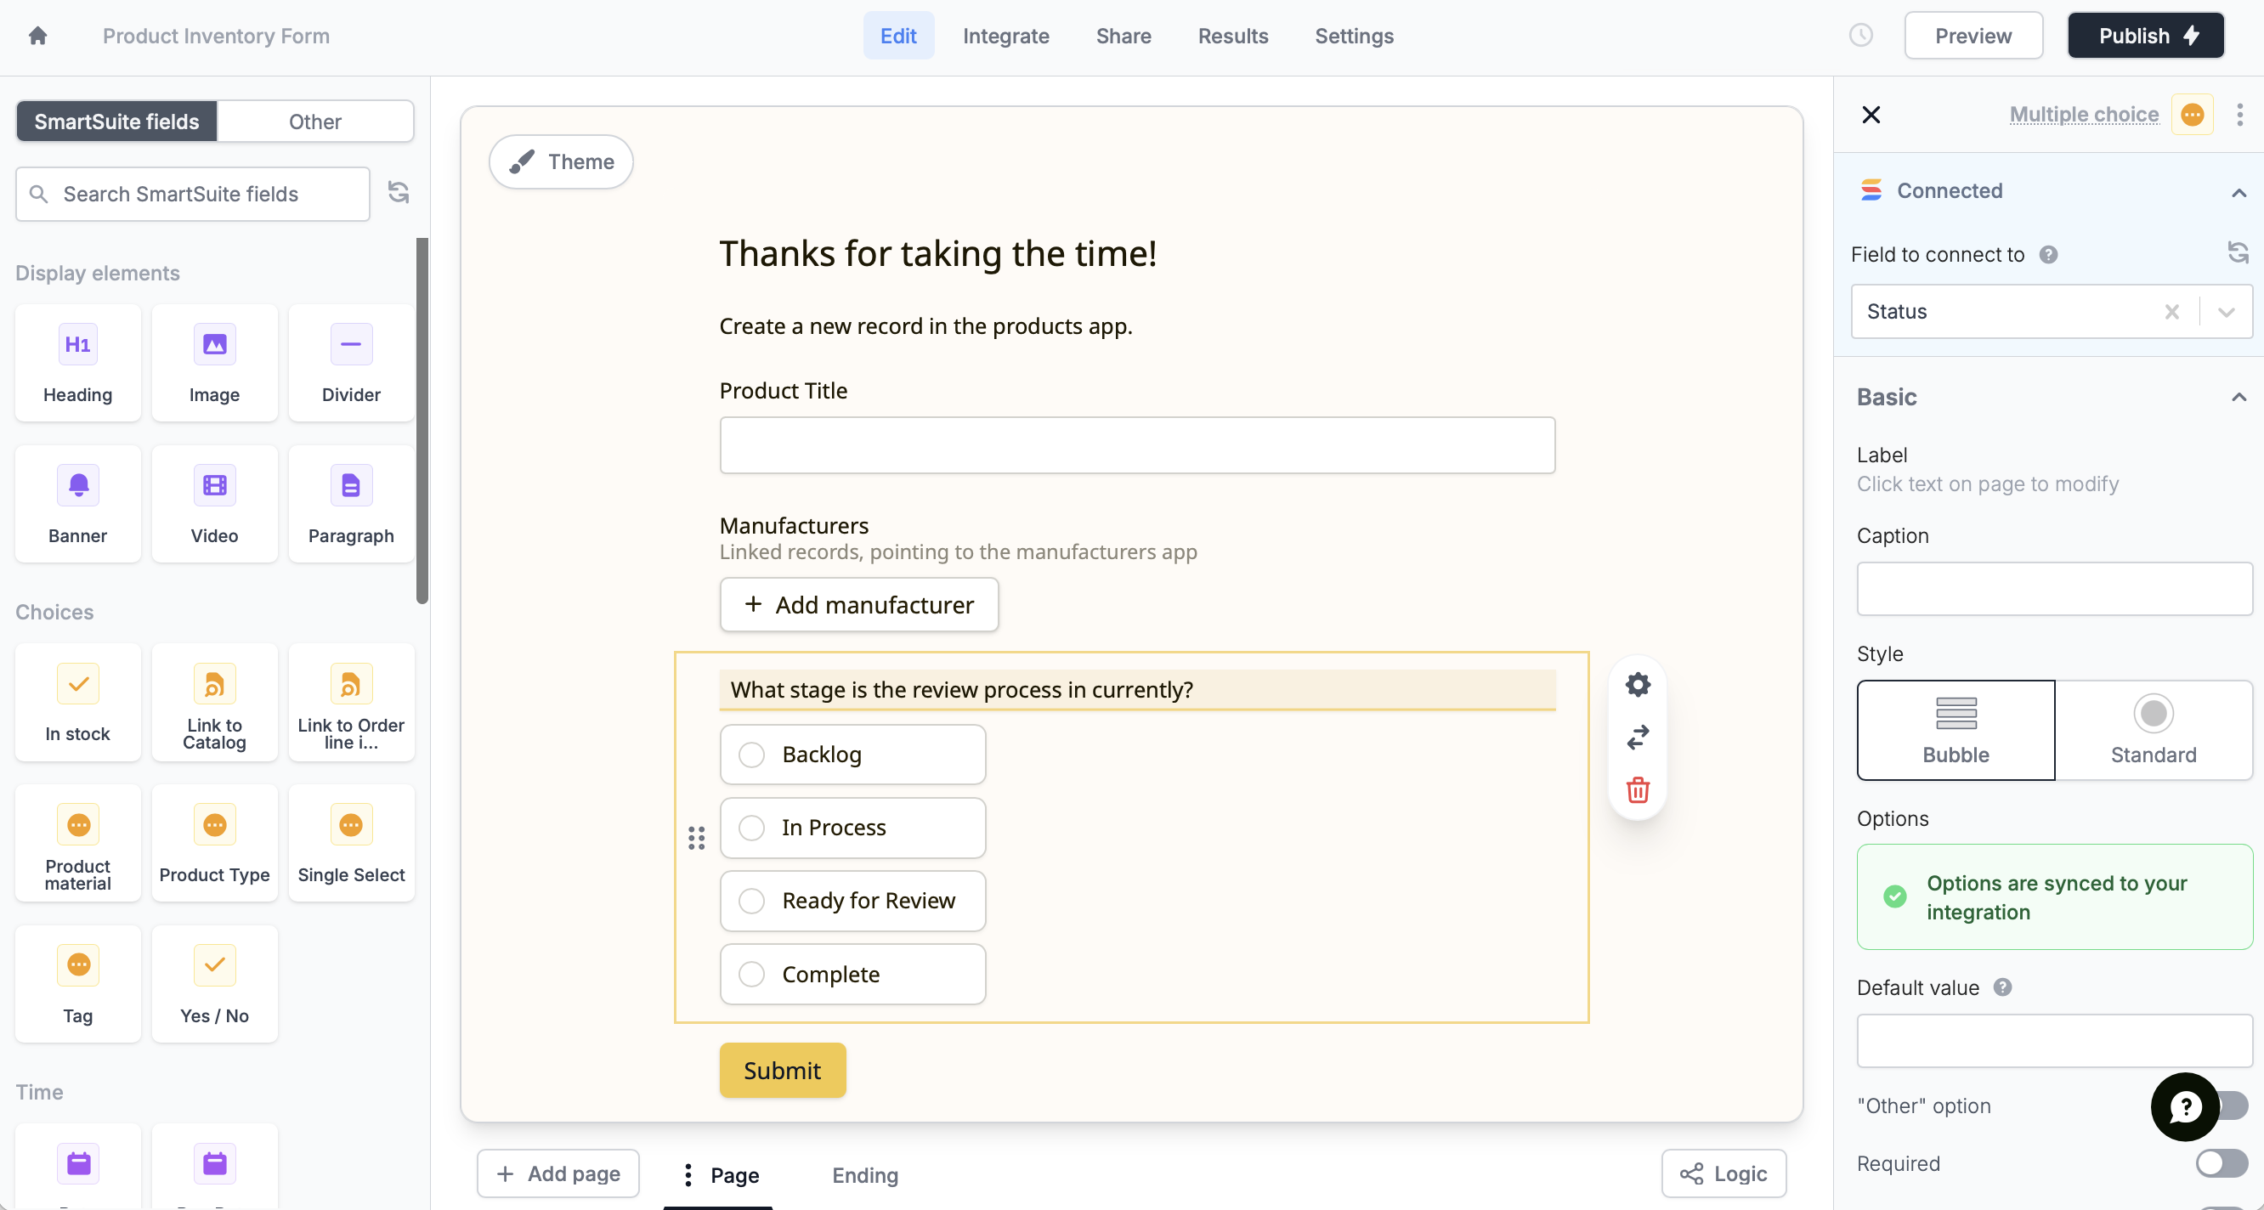Collapse the Connected section
2264x1210 pixels.
pyautogui.click(x=2239, y=190)
